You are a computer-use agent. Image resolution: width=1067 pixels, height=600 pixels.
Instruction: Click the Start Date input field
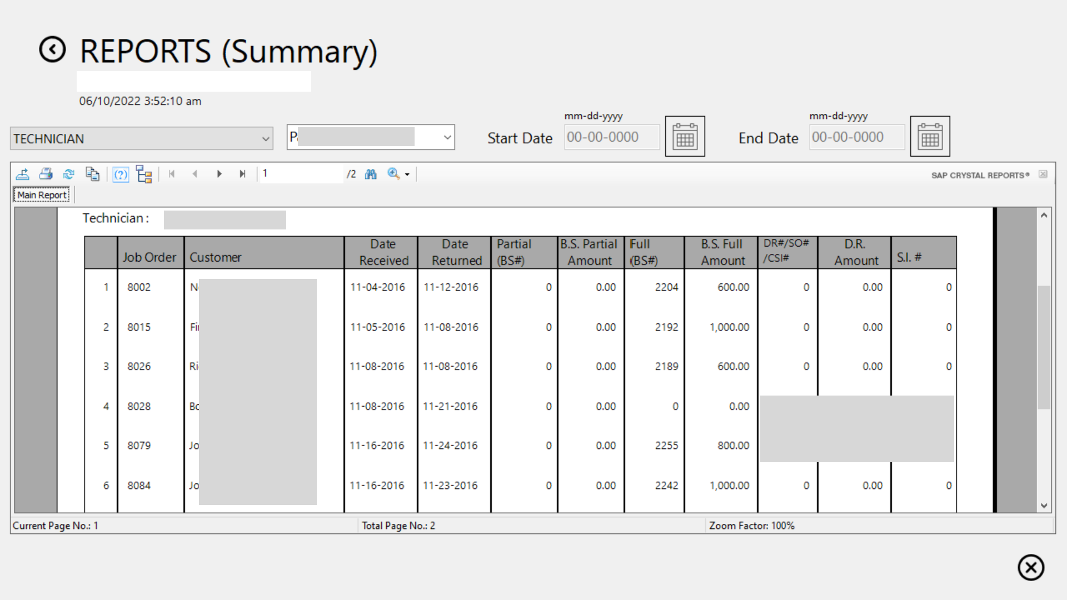(611, 137)
